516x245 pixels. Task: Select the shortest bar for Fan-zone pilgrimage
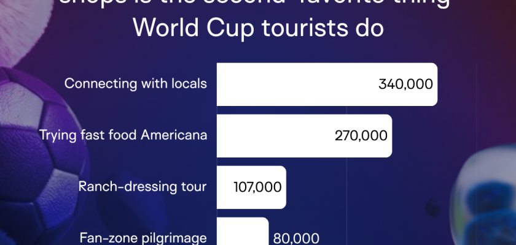pyautogui.click(x=243, y=232)
